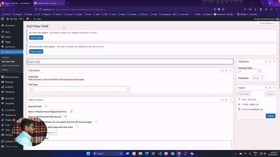Move Field Formatting panel up
This screenshot has width=280, height=157.
[x=222, y=100]
